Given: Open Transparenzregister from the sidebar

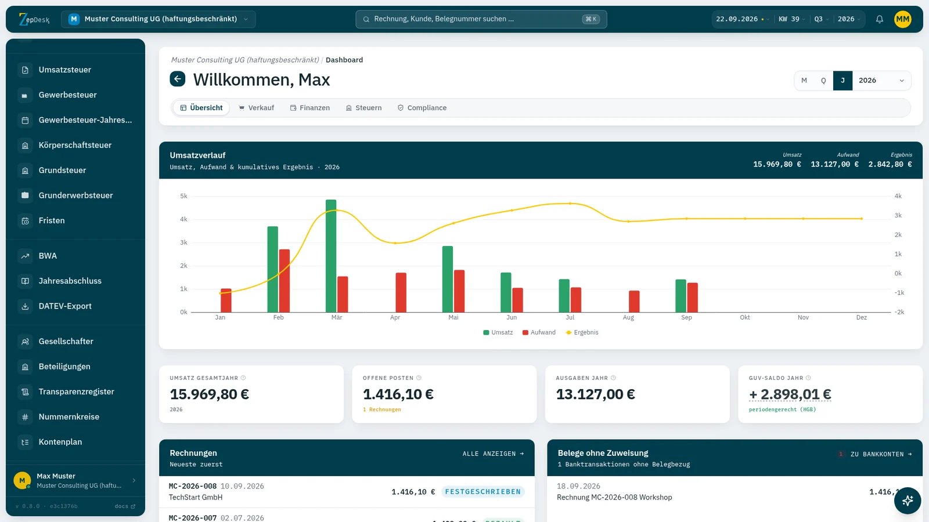Looking at the screenshot, I should [x=75, y=392].
